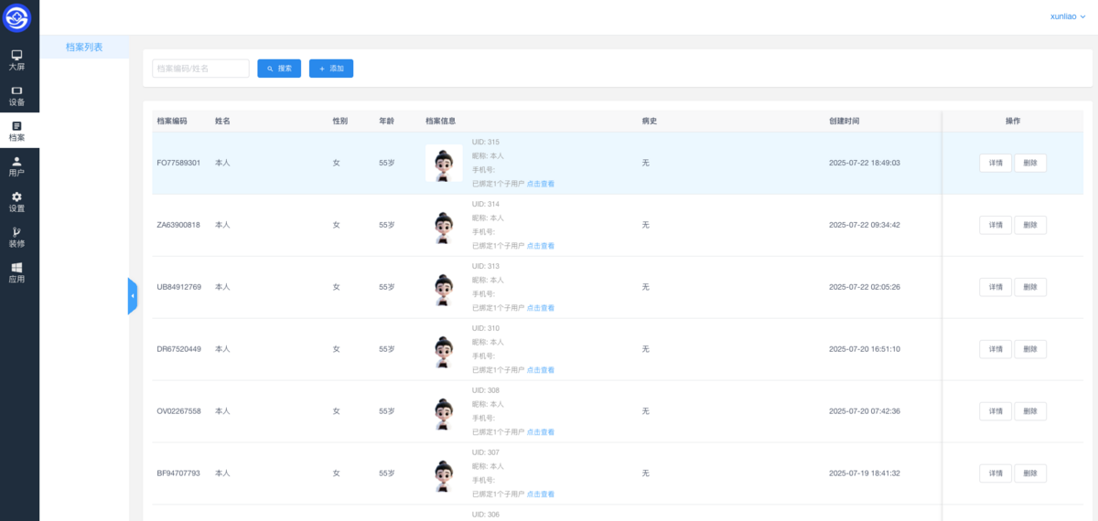Select the 档案列表 submenu item
The width and height of the screenshot is (1098, 521).
tap(84, 47)
